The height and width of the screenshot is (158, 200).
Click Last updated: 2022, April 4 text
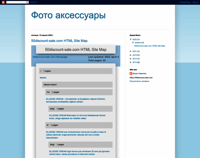click(103, 57)
